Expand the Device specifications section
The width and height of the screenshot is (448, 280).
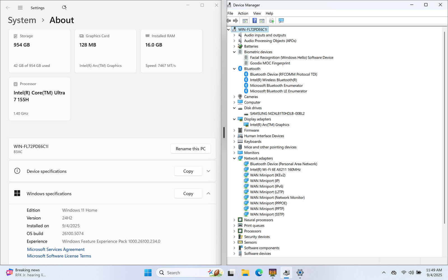click(208, 171)
